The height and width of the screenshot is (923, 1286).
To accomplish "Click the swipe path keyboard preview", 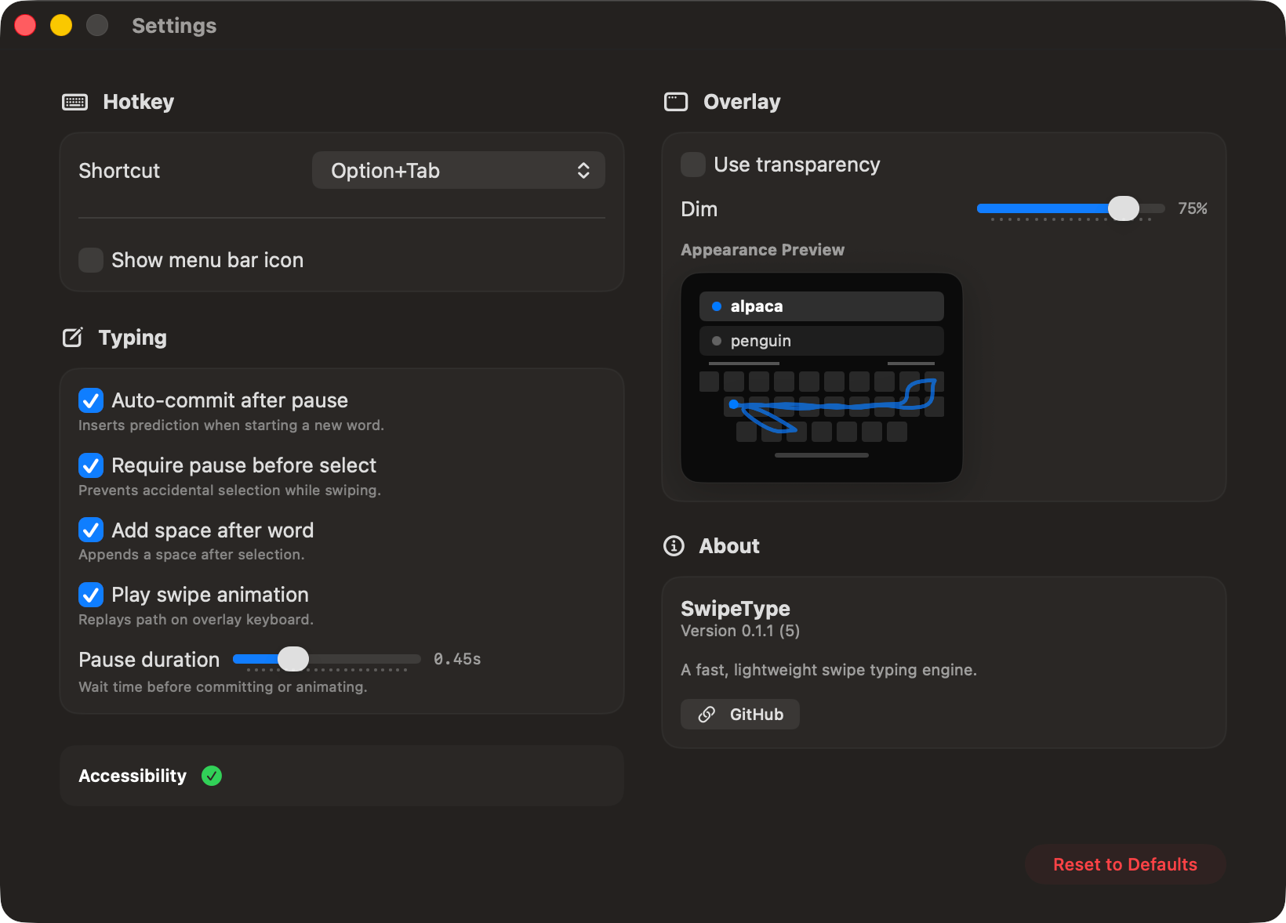I will click(822, 407).
